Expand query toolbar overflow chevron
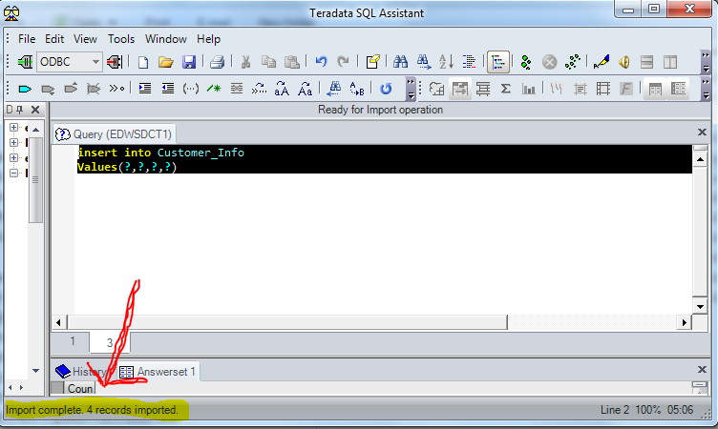Screen dimensions: 718x429 click(x=411, y=89)
